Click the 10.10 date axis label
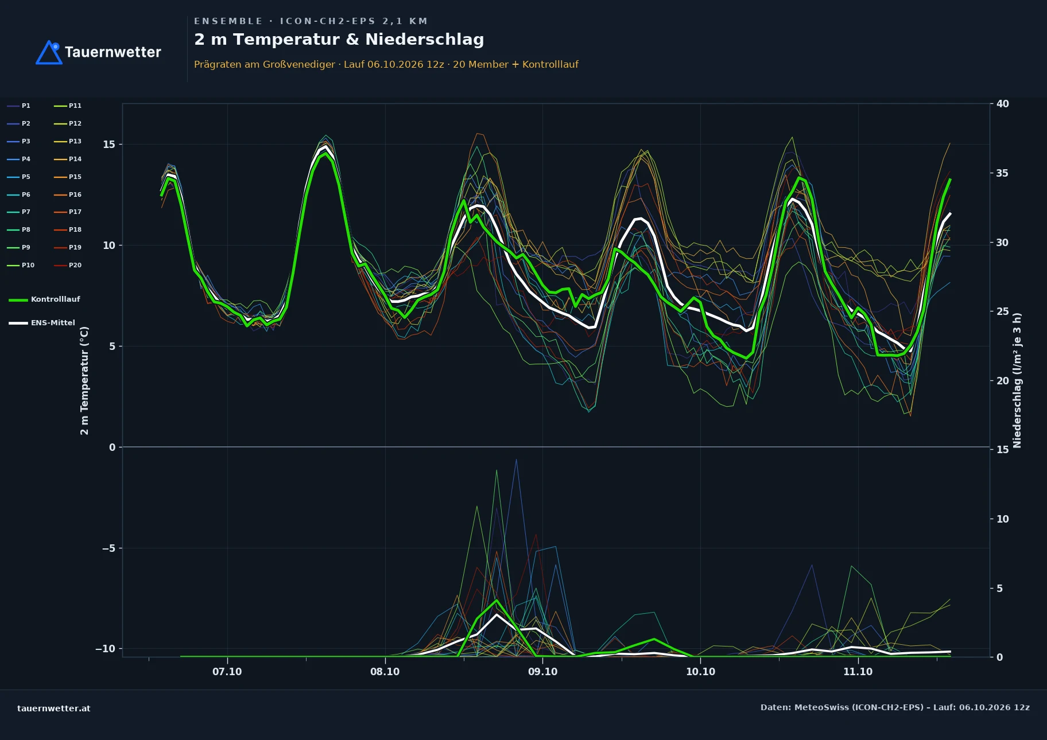 point(700,672)
